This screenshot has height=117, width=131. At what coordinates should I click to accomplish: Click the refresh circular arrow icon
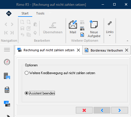(x=35, y=33)
